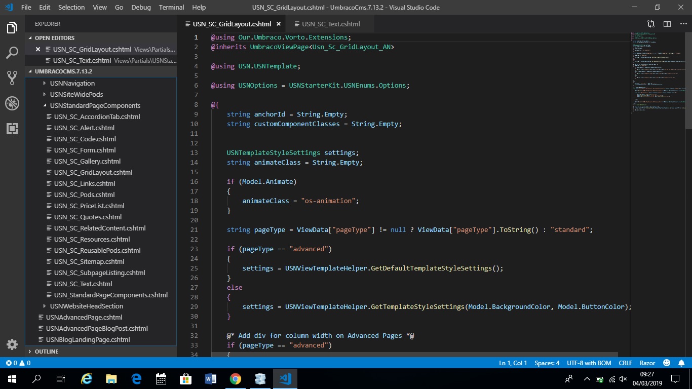Close USN_SC_GridLayout.cshtml in Open Editors
The height and width of the screenshot is (389, 692).
tap(38, 49)
